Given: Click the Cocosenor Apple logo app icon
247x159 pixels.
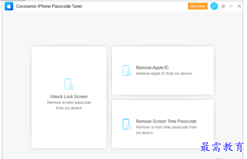Looking at the screenshot, I should pos(9,6).
